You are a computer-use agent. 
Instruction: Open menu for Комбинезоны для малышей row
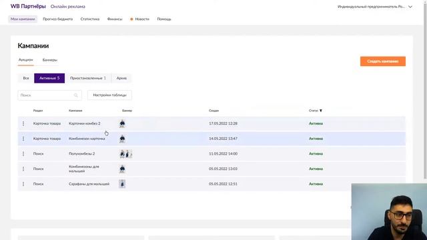[23, 169]
